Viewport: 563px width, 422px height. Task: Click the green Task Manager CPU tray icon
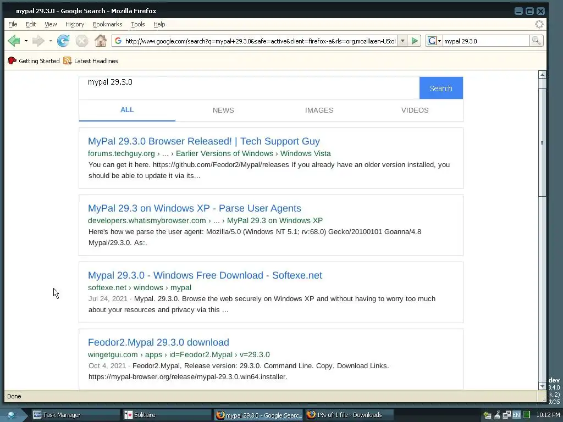coord(526,415)
